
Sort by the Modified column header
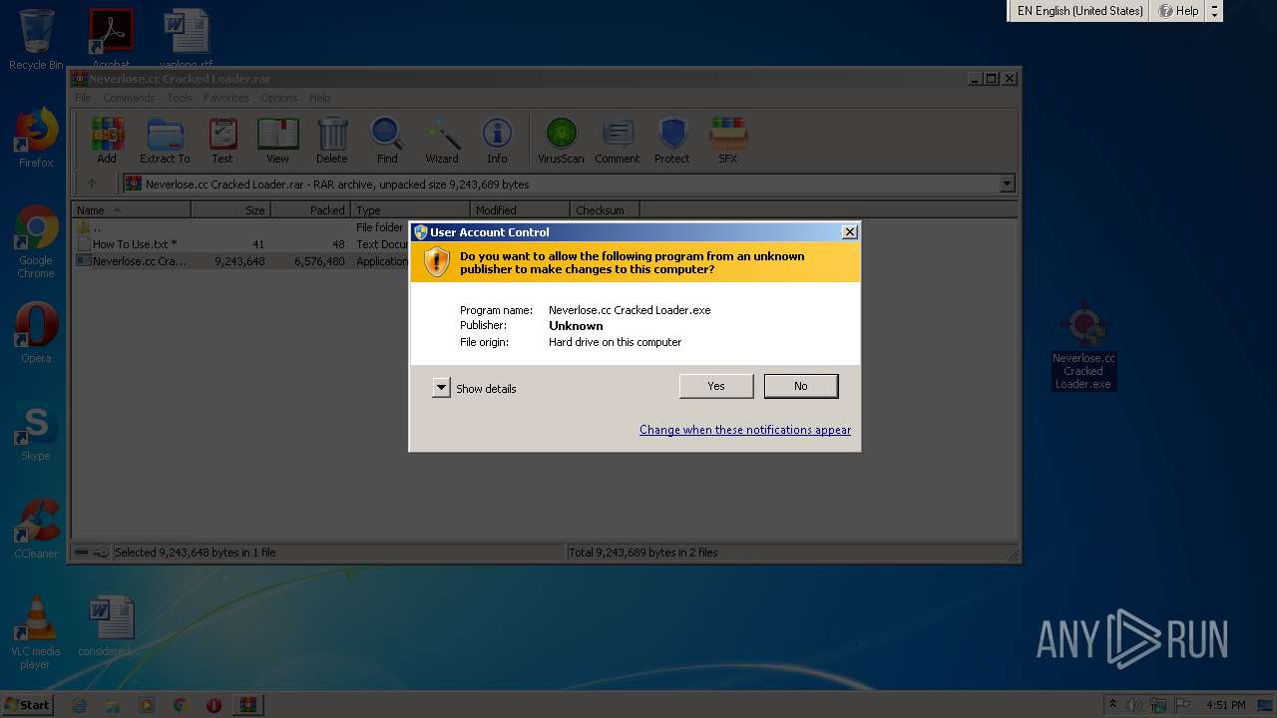[x=520, y=210]
